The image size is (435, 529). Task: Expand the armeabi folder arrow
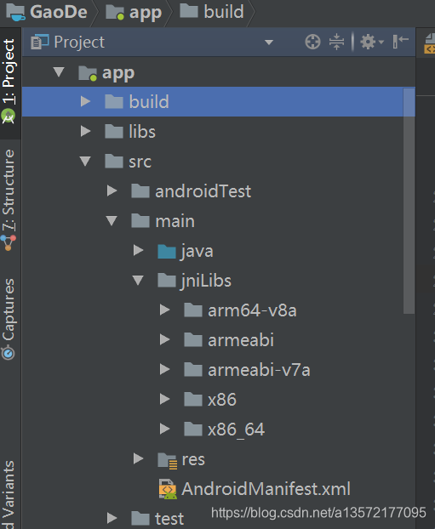[164, 339]
